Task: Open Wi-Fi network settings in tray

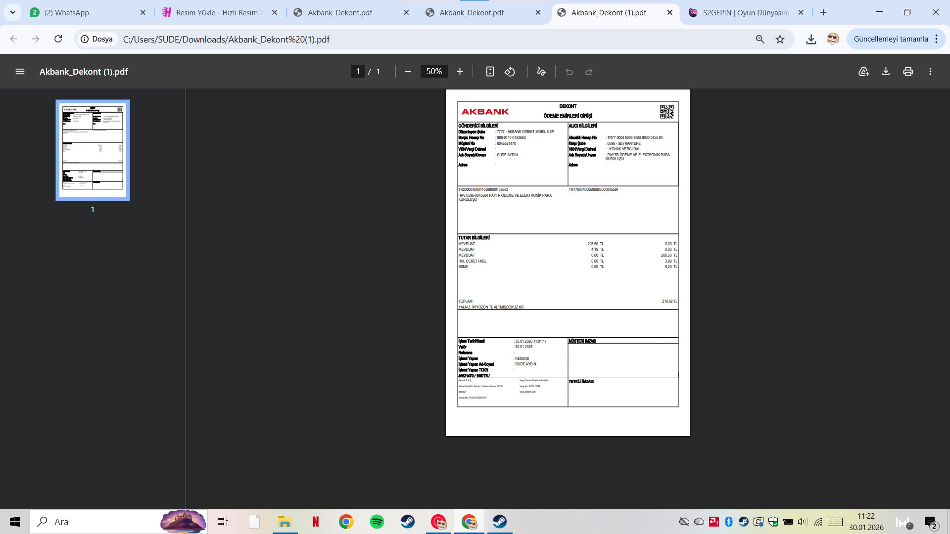Action: (x=818, y=522)
